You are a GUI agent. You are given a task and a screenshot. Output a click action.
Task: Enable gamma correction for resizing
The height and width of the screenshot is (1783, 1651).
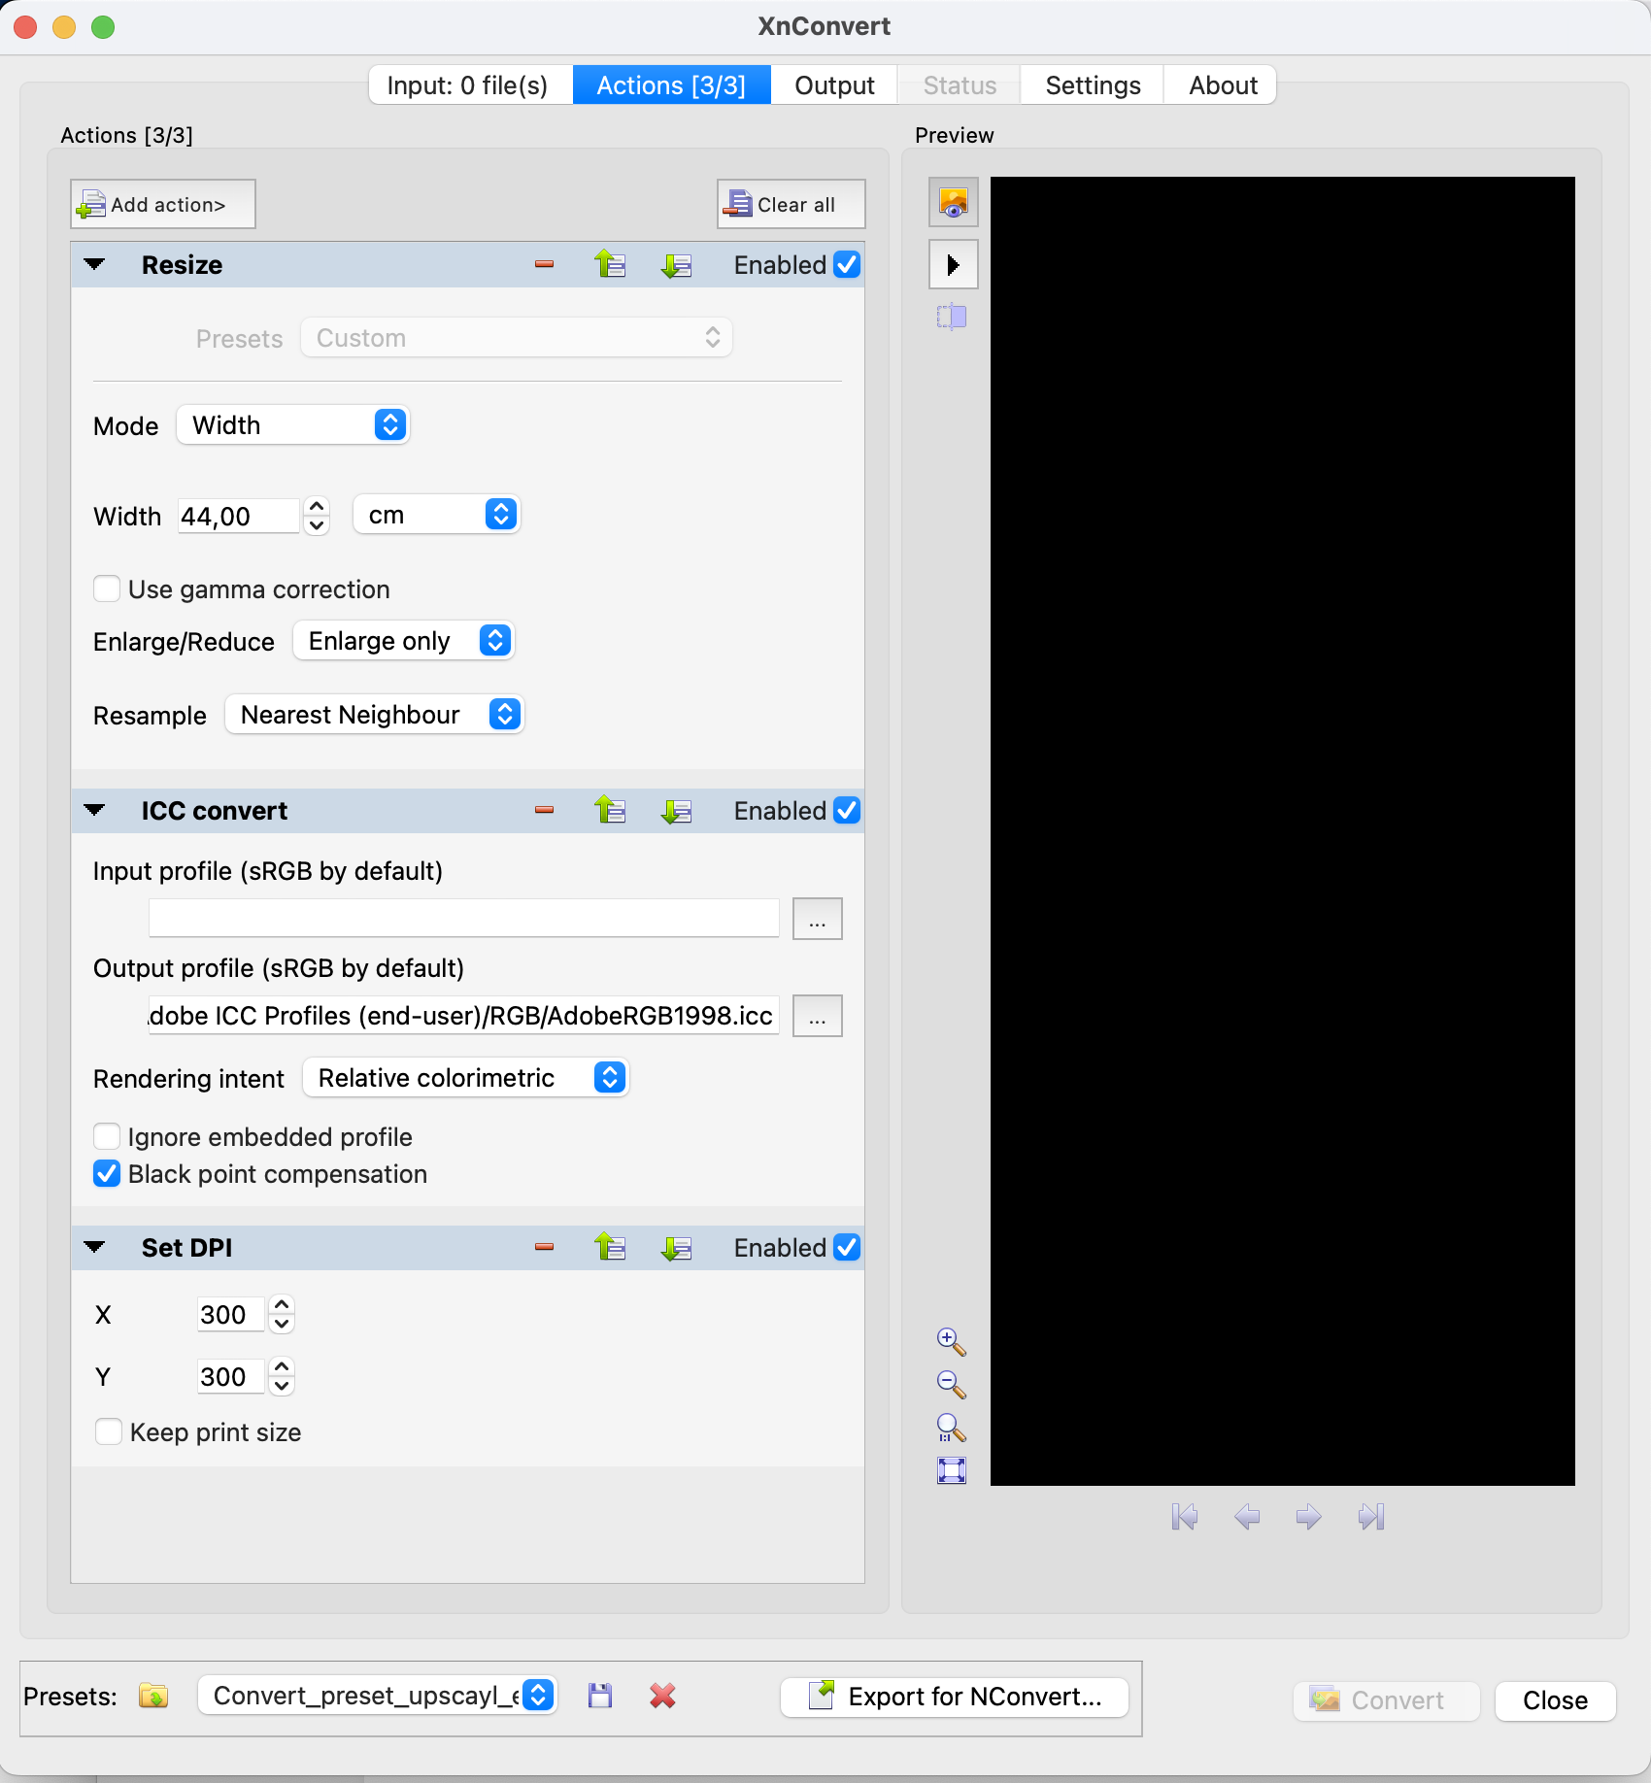(107, 589)
